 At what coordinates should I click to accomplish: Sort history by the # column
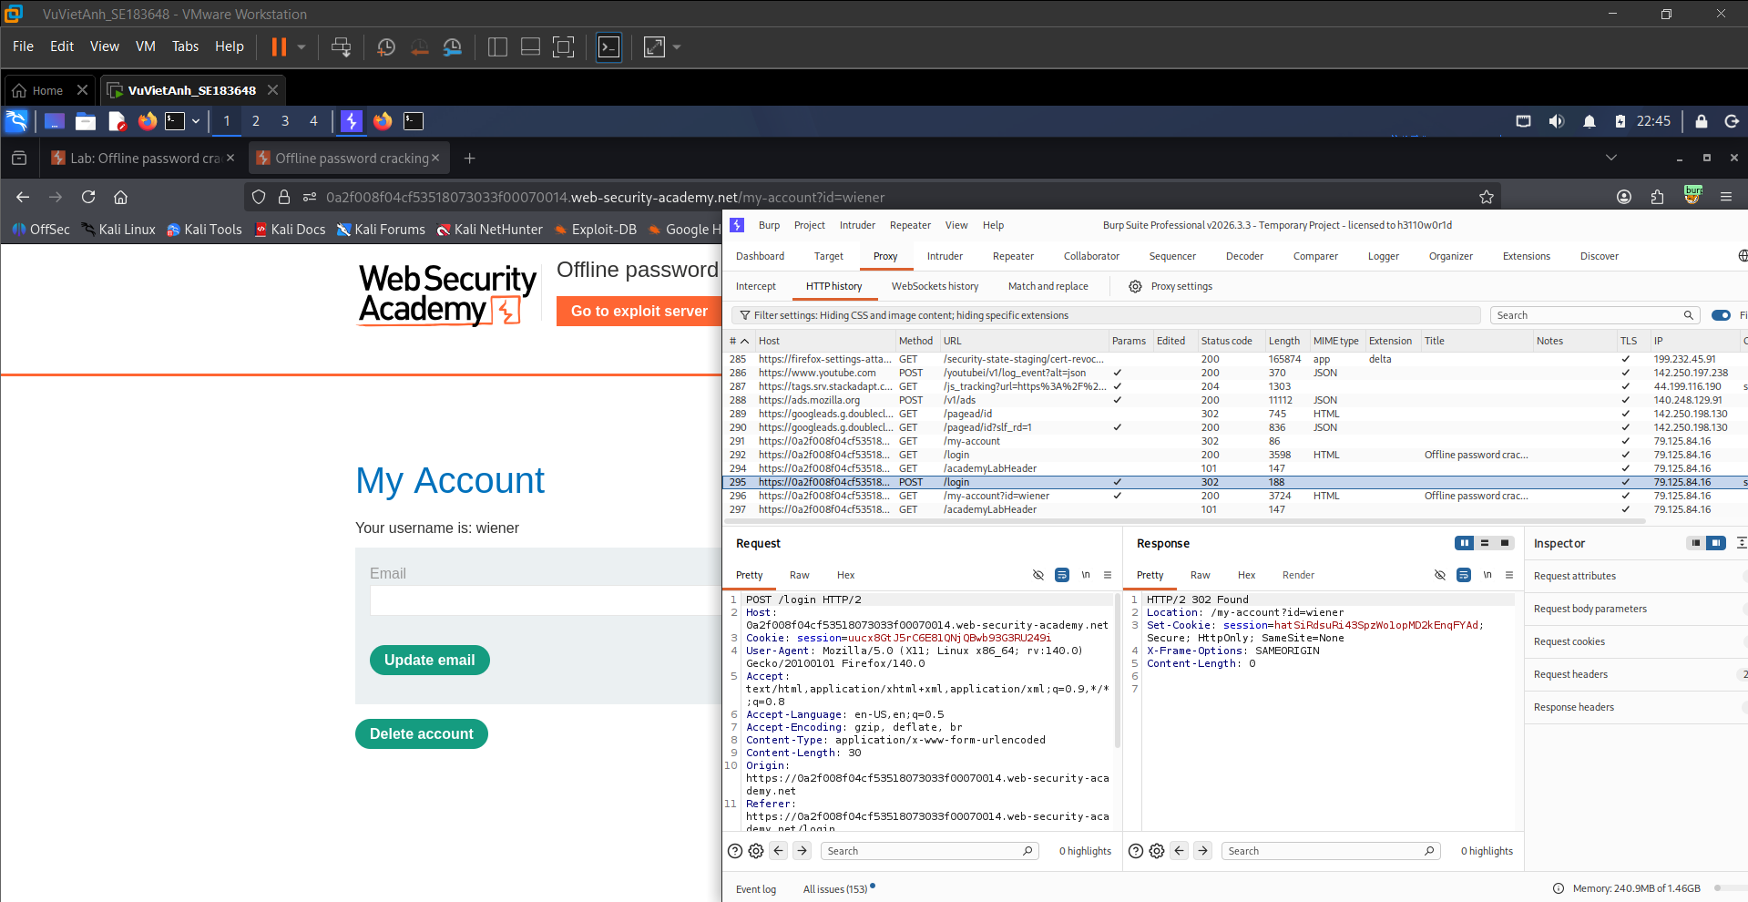point(739,341)
